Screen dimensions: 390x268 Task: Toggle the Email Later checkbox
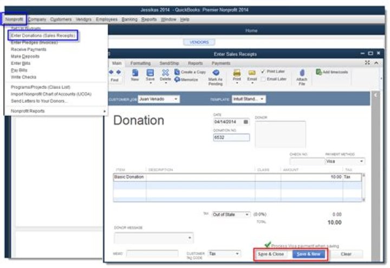click(x=263, y=79)
